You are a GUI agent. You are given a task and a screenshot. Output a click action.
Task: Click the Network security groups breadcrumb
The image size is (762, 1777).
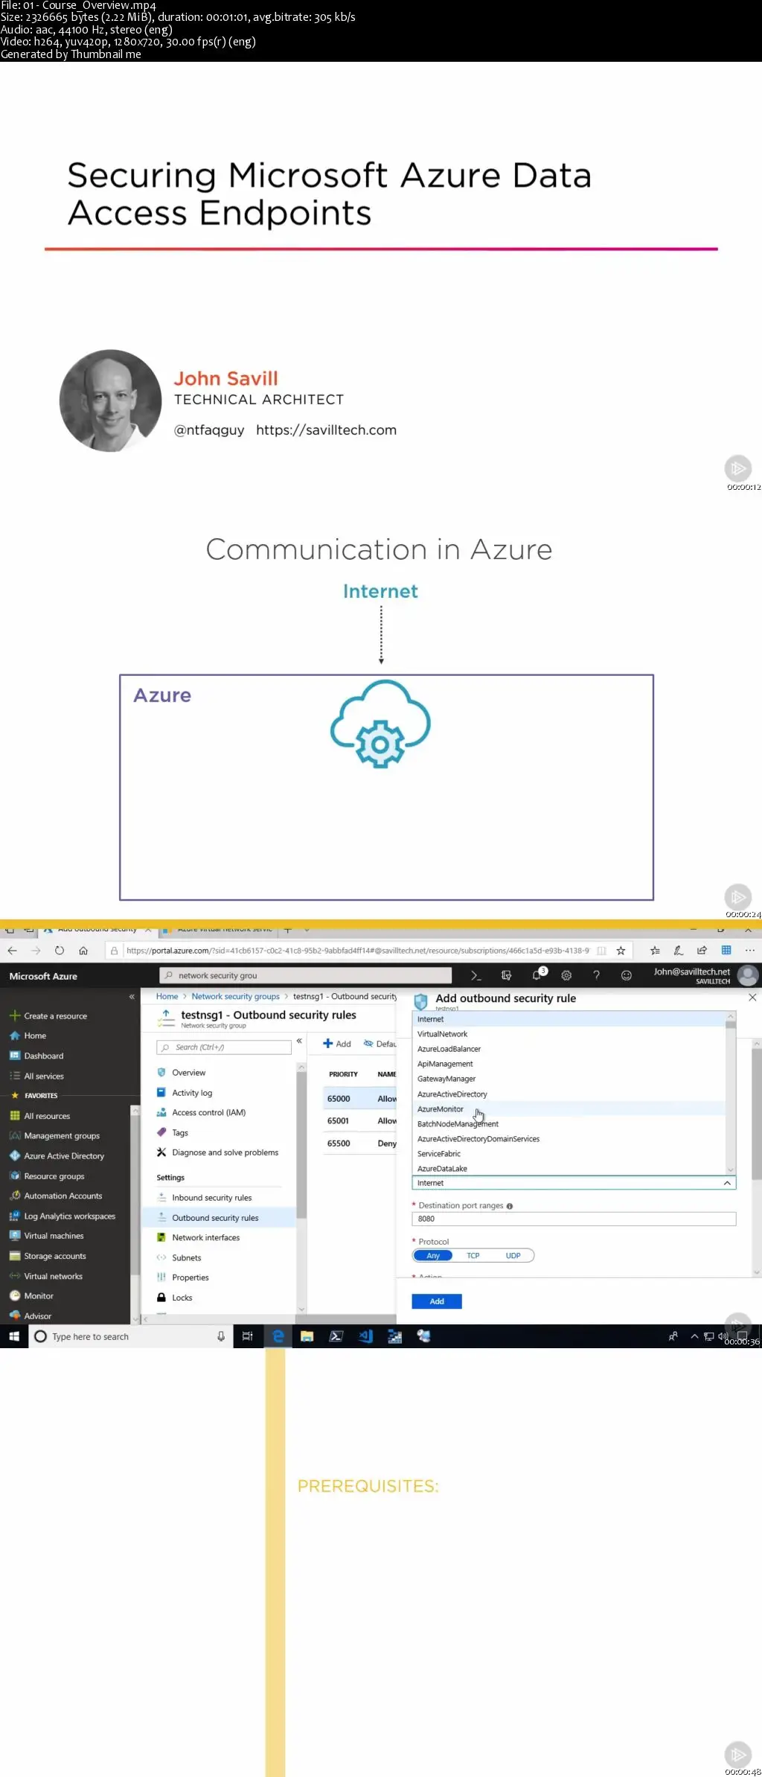(236, 996)
